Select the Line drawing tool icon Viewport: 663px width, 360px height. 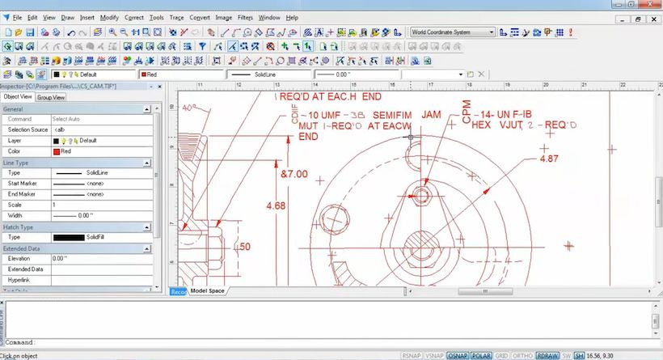tap(225, 32)
